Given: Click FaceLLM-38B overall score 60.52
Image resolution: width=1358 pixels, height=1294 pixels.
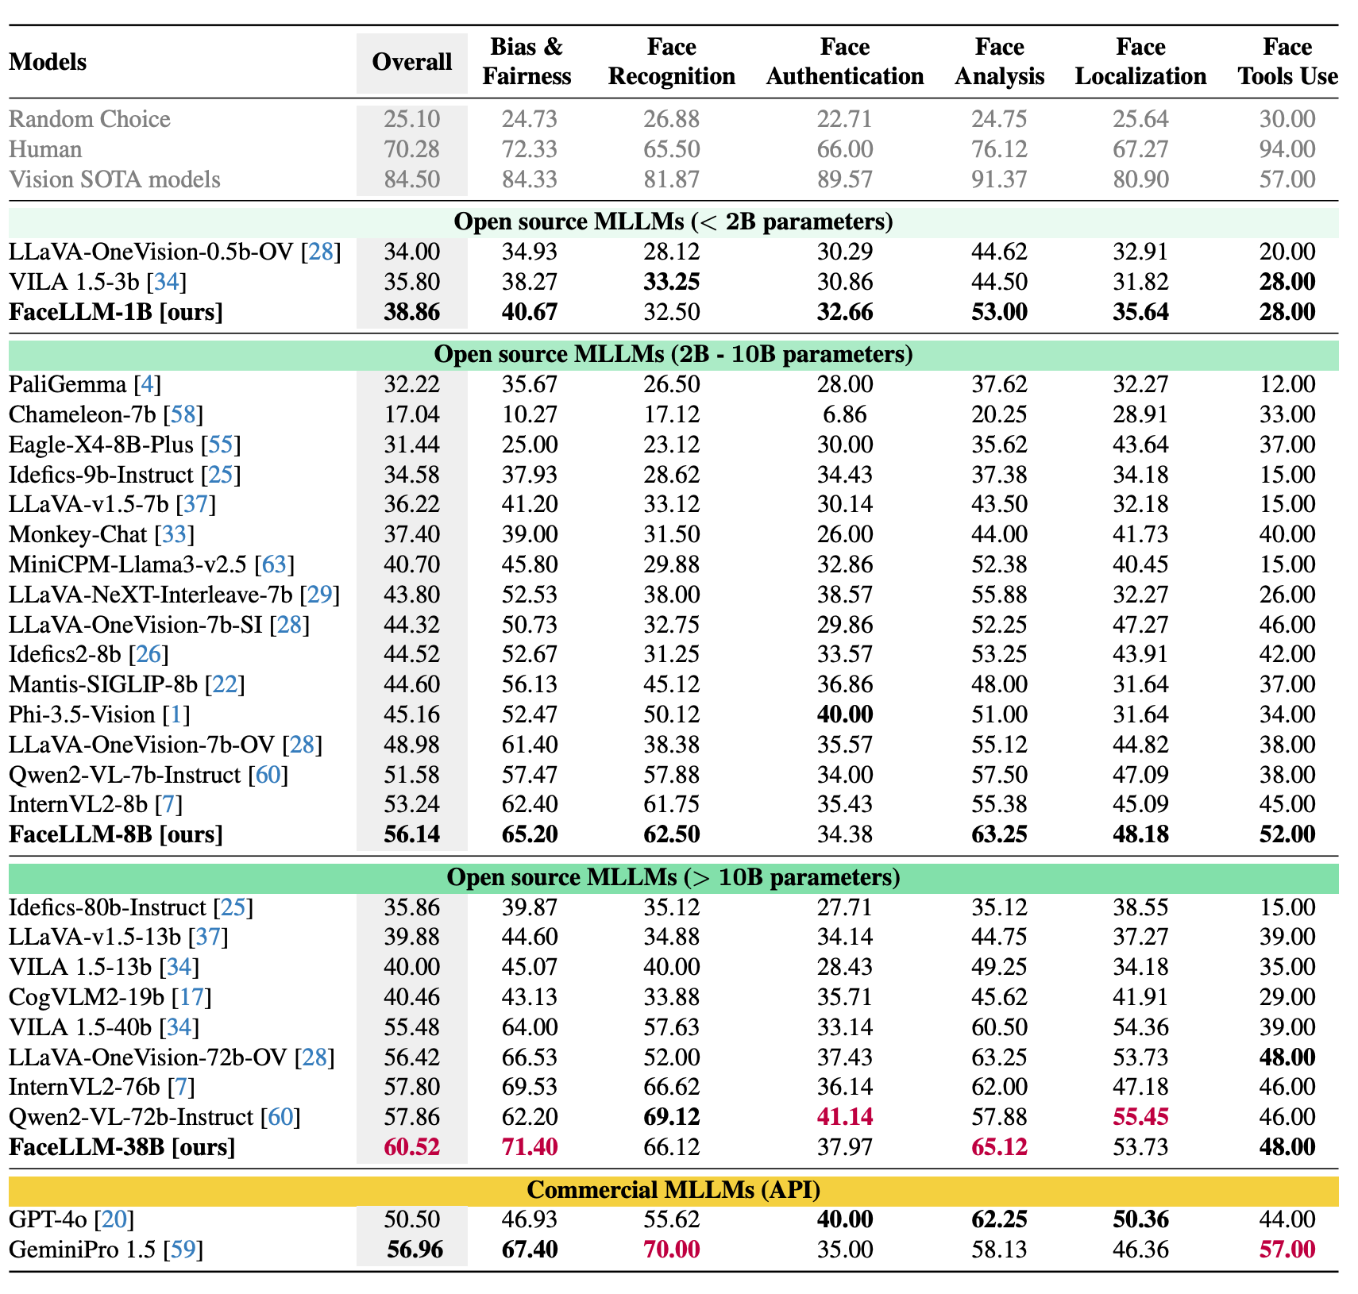Looking at the screenshot, I should tap(411, 1148).
